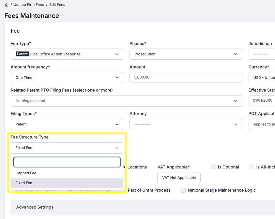Click the chevron on the Filing Types dropdown
Image resolution: width=275 pixels, height=219 pixels.
coord(117,124)
